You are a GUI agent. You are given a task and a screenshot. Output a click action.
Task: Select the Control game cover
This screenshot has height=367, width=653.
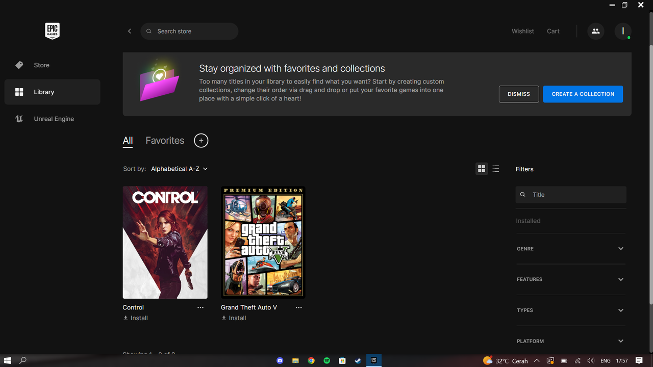click(x=165, y=242)
